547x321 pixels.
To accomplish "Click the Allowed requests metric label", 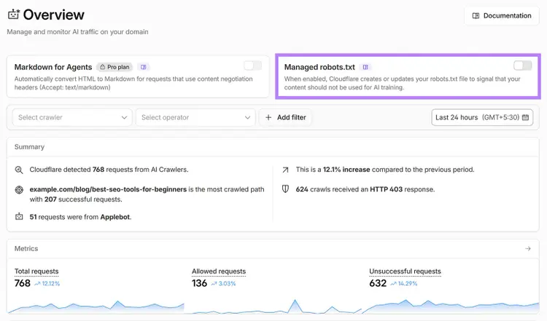I will pyautogui.click(x=219, y=272).
